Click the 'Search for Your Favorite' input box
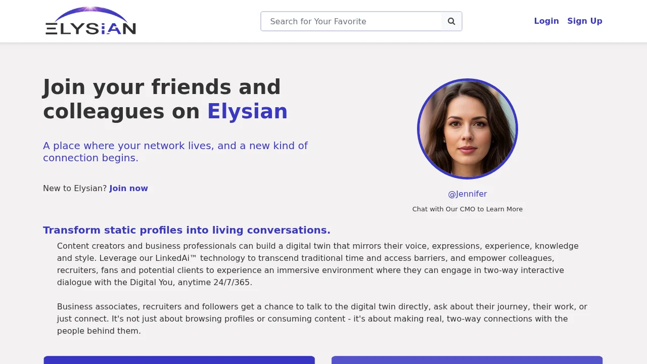This screenshot has width=647, height=364. (x=351, y=21)
